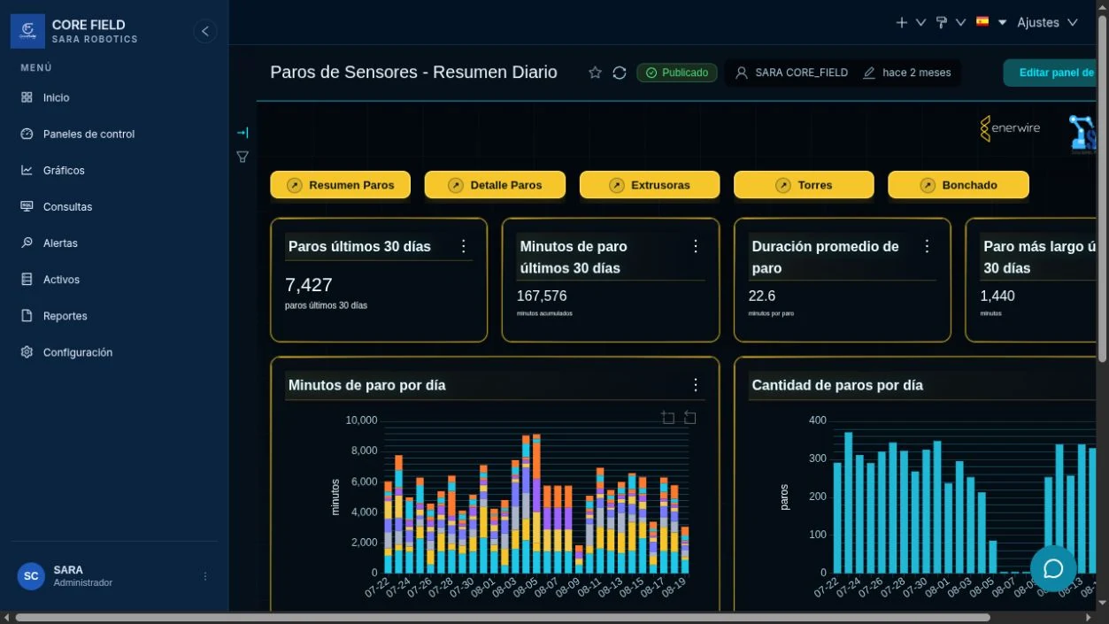Open Reportes from the sidebar menu
The height and width of the screenshot is (624, 1109).
65,316
